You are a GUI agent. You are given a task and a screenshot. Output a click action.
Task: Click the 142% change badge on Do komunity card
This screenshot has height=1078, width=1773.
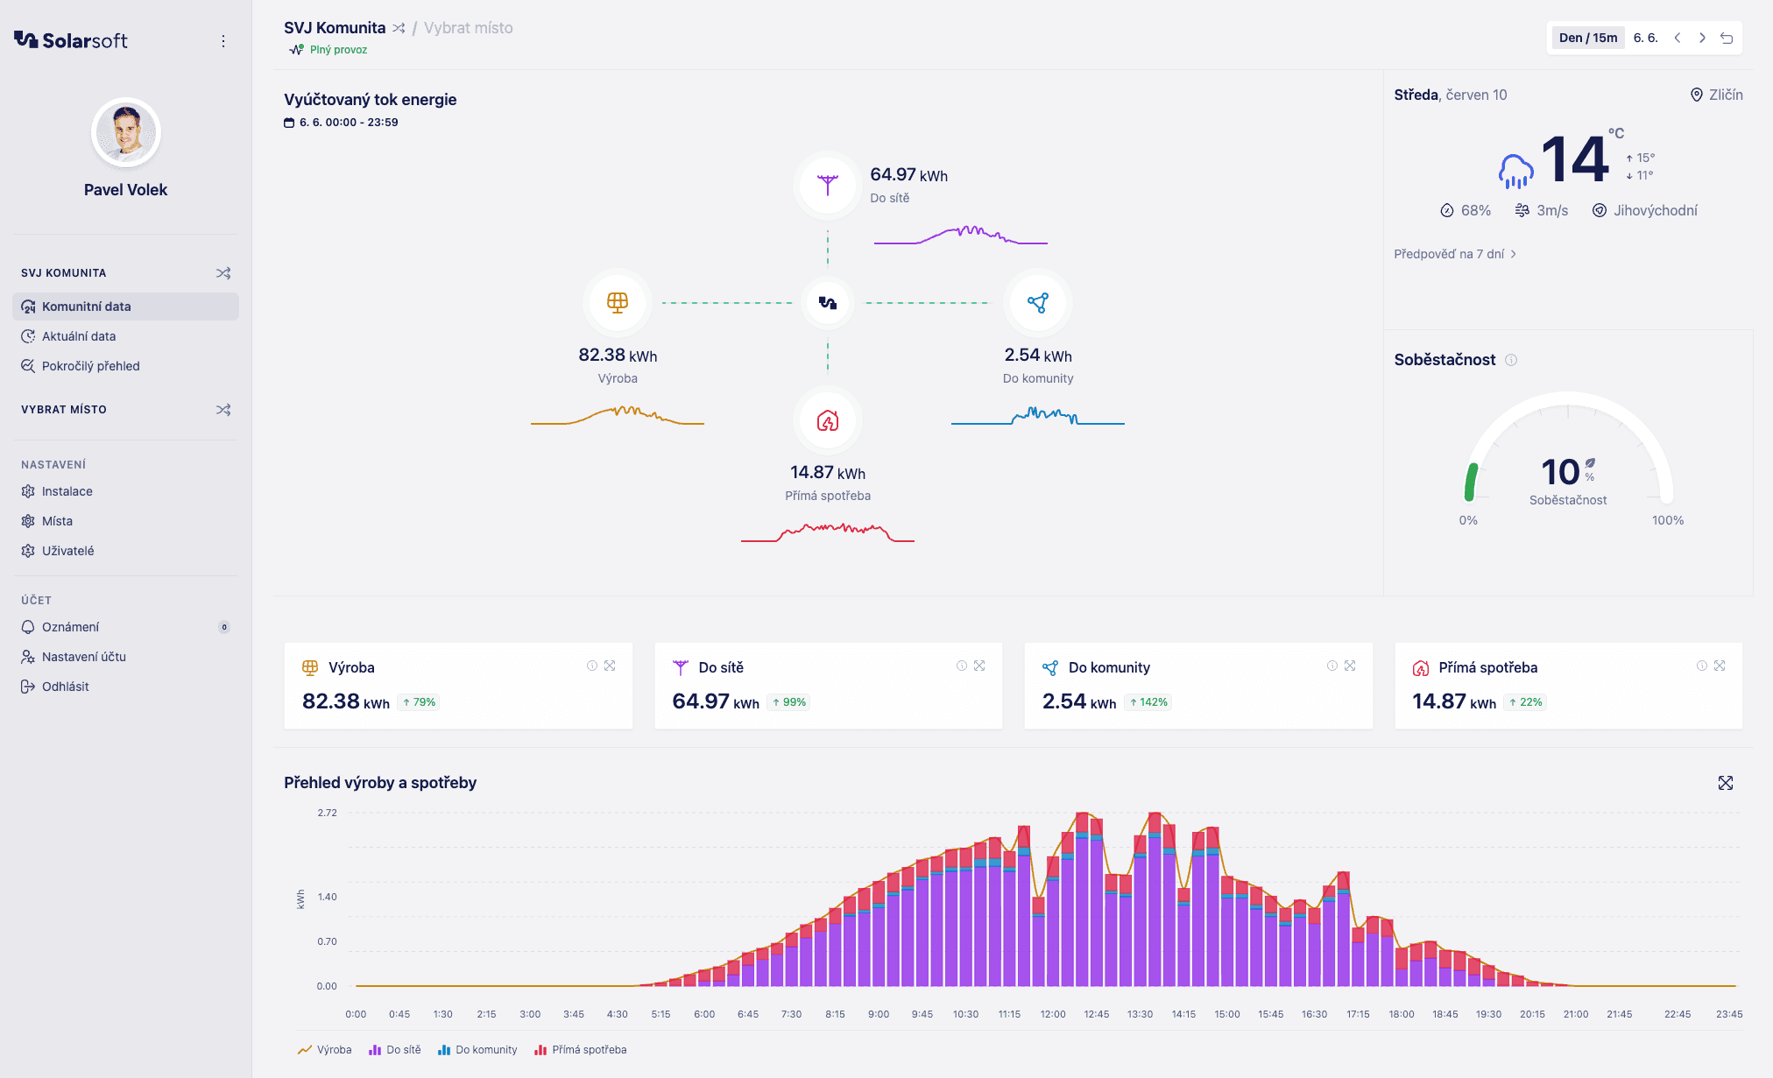click(x=1148, y=702)
